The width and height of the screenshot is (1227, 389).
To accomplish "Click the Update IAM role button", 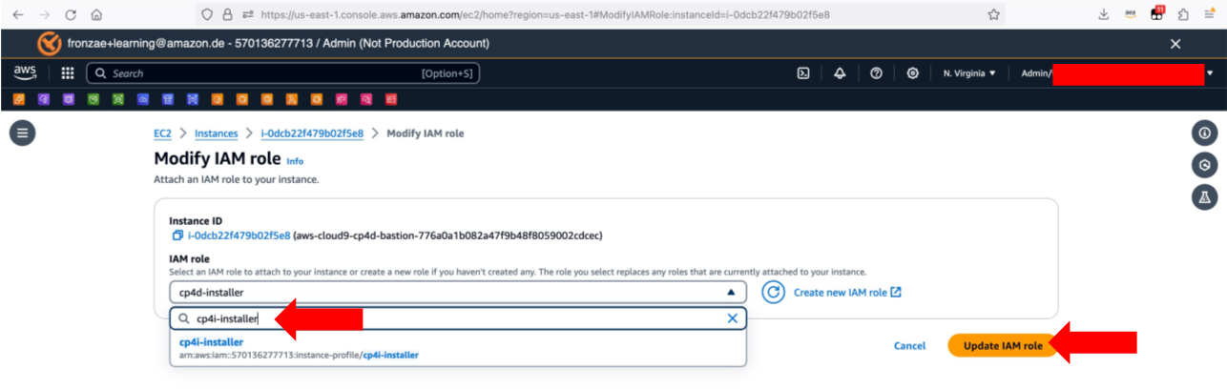I will [1003, 345].
